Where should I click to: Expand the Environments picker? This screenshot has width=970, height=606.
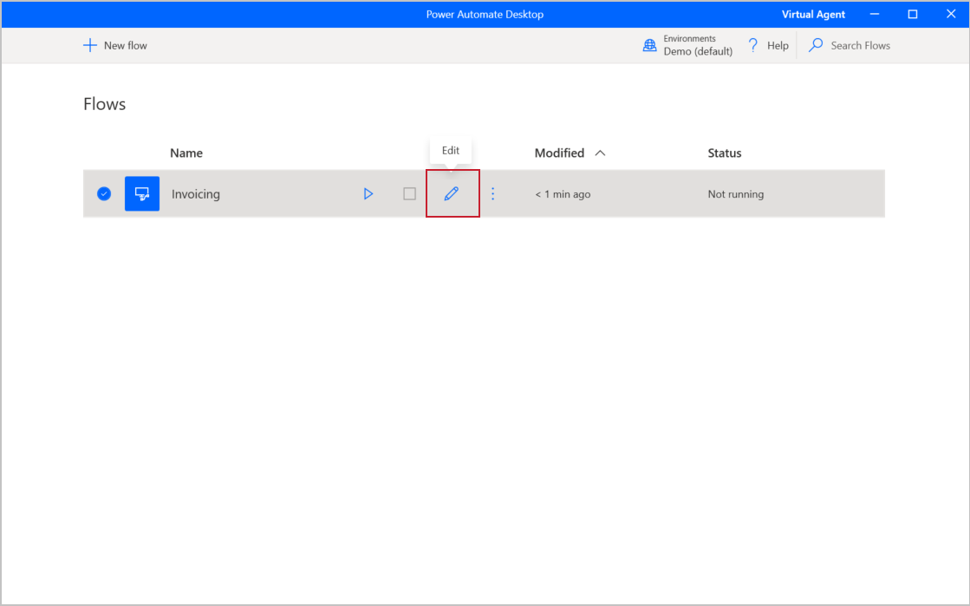click(687, 44)
